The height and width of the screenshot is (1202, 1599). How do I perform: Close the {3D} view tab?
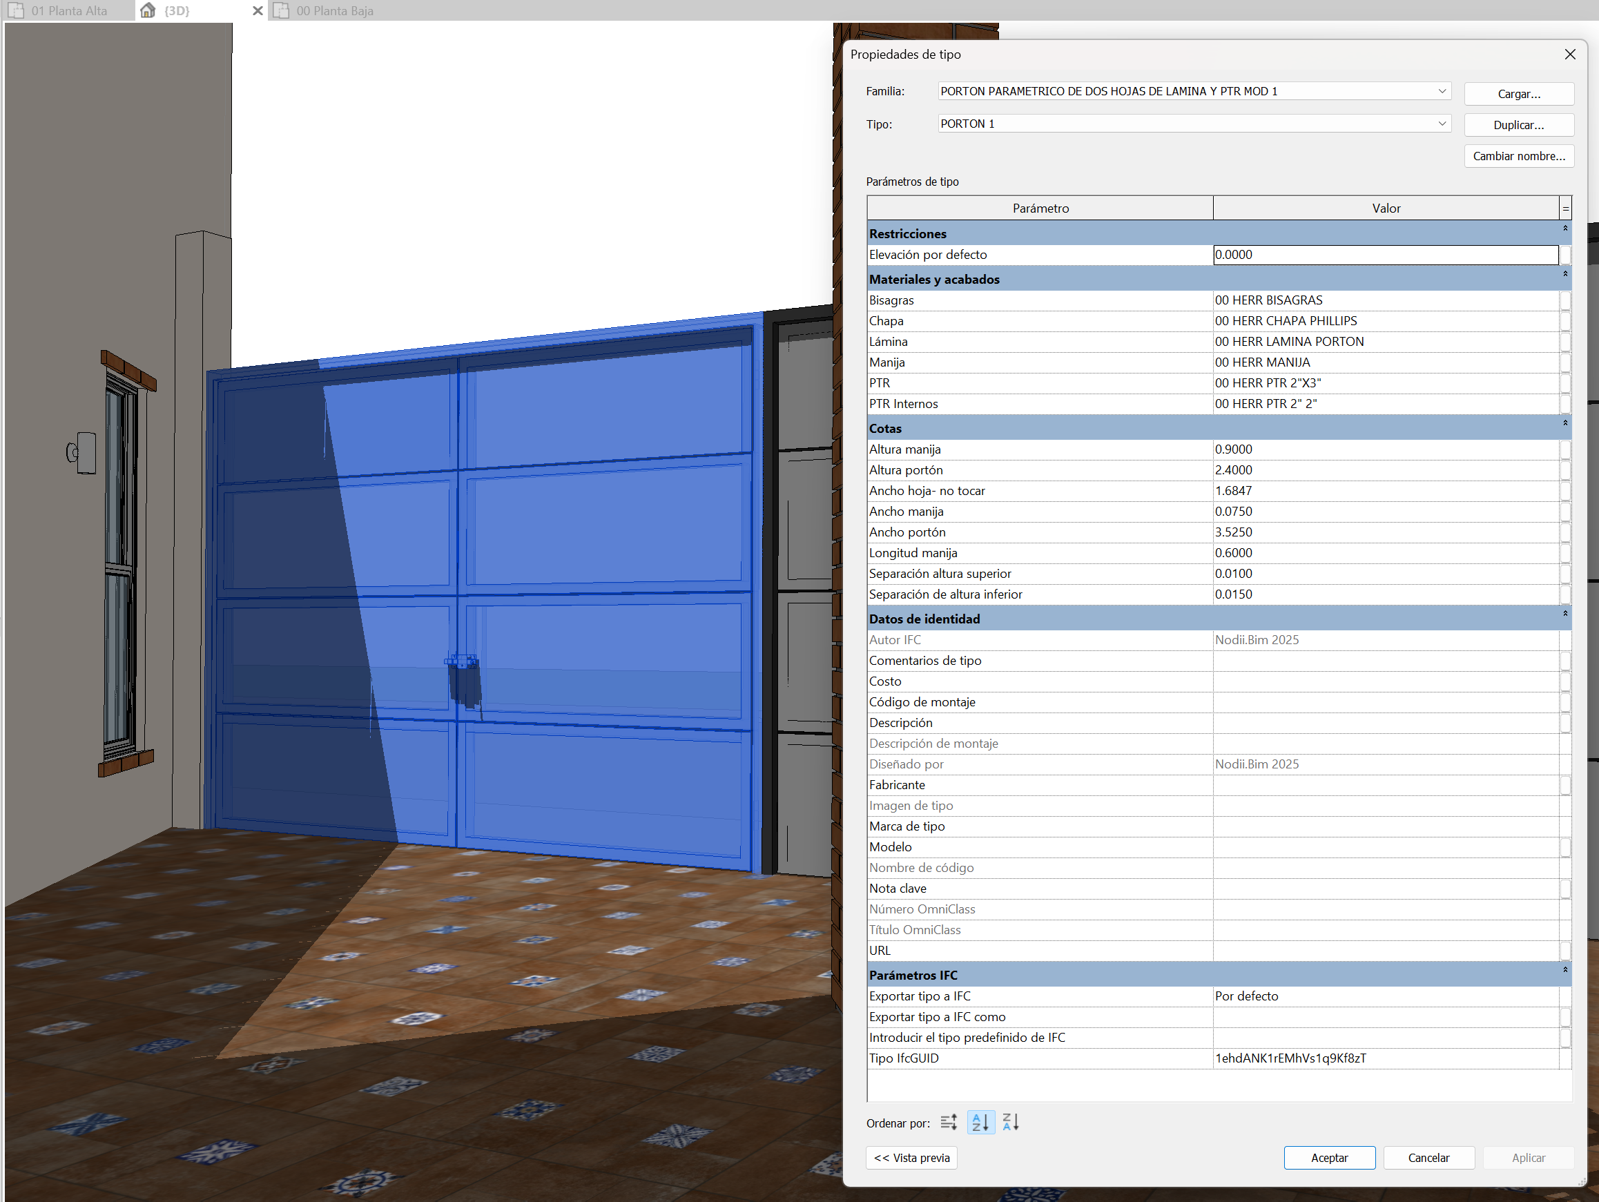pos(258,11)
